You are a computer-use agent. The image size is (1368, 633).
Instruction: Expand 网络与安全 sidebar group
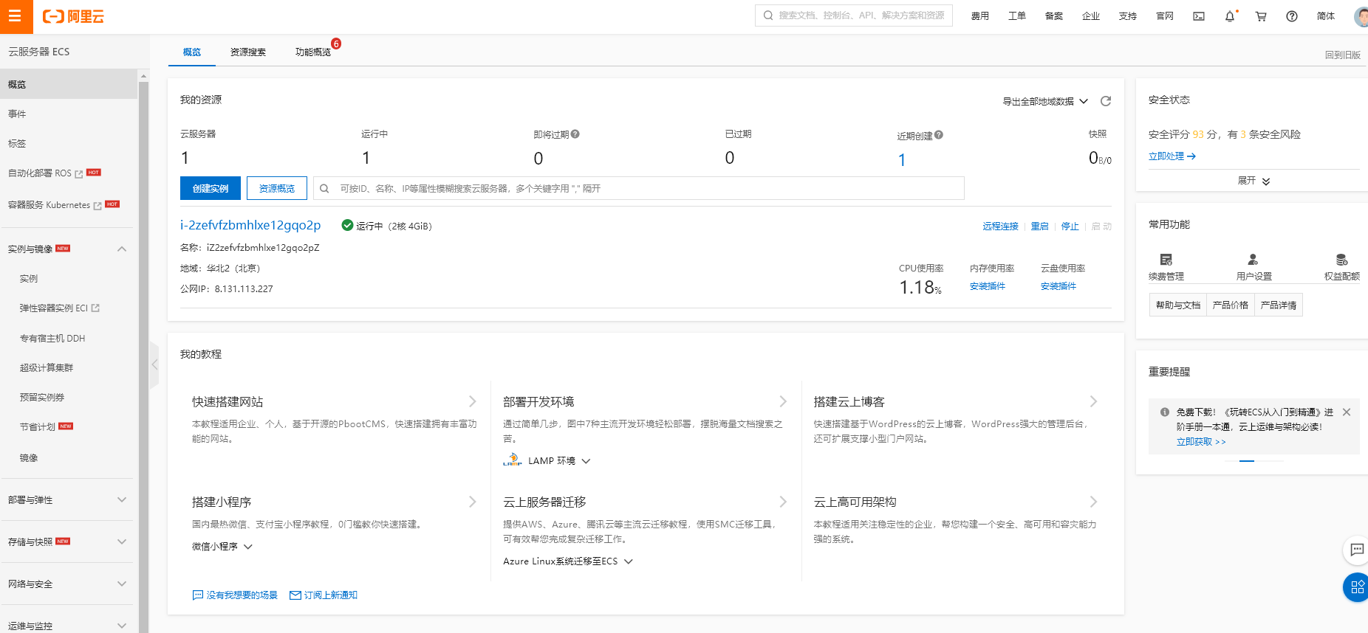[x=122, y=584]
